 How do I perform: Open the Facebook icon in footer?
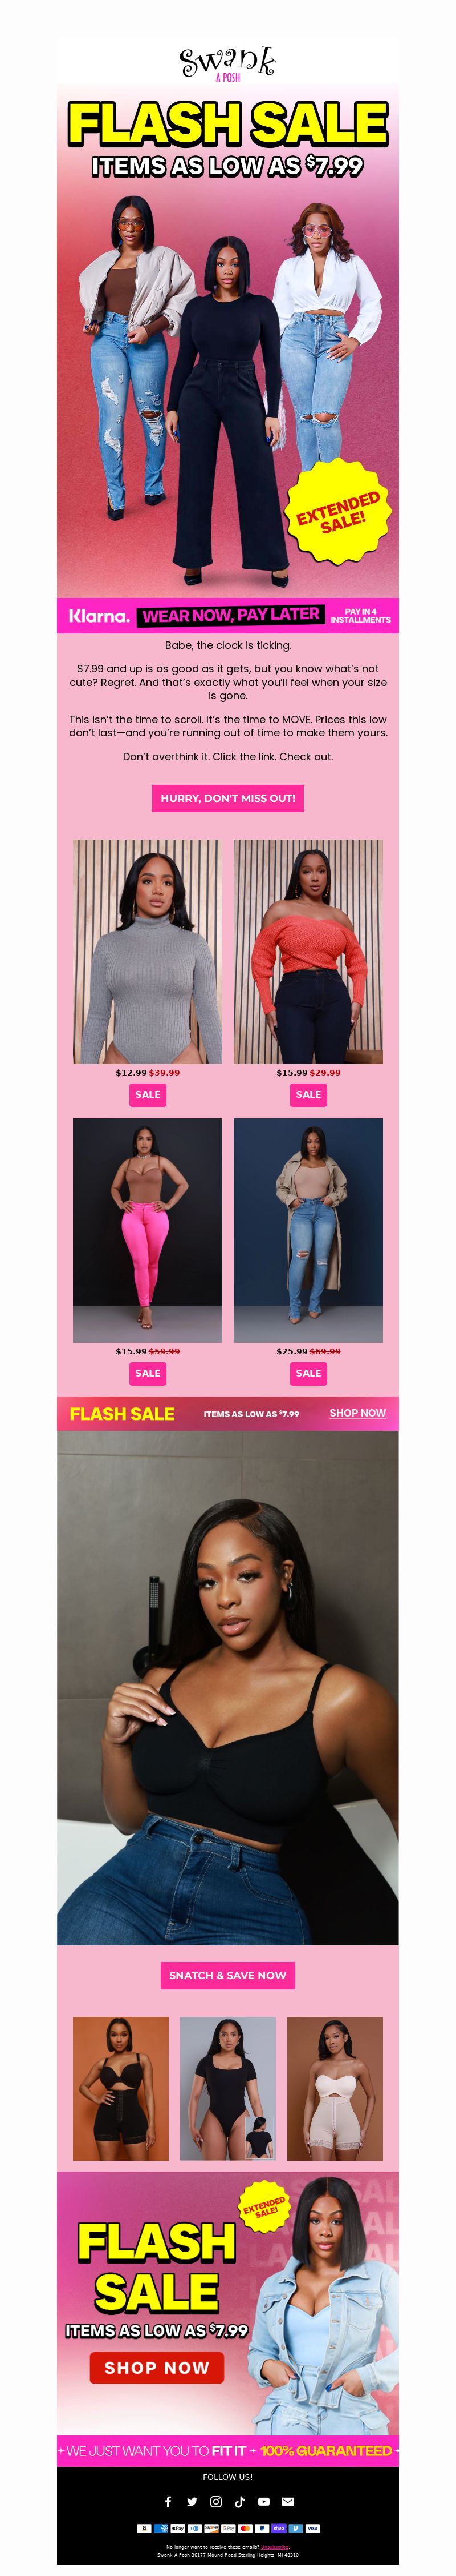(168, 2501)
